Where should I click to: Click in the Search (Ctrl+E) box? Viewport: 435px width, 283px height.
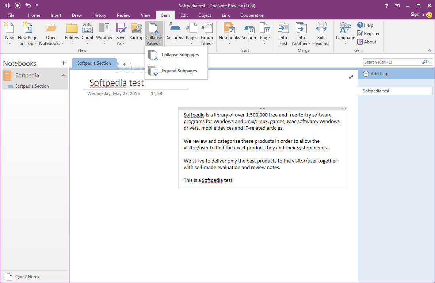click(392, 62)
